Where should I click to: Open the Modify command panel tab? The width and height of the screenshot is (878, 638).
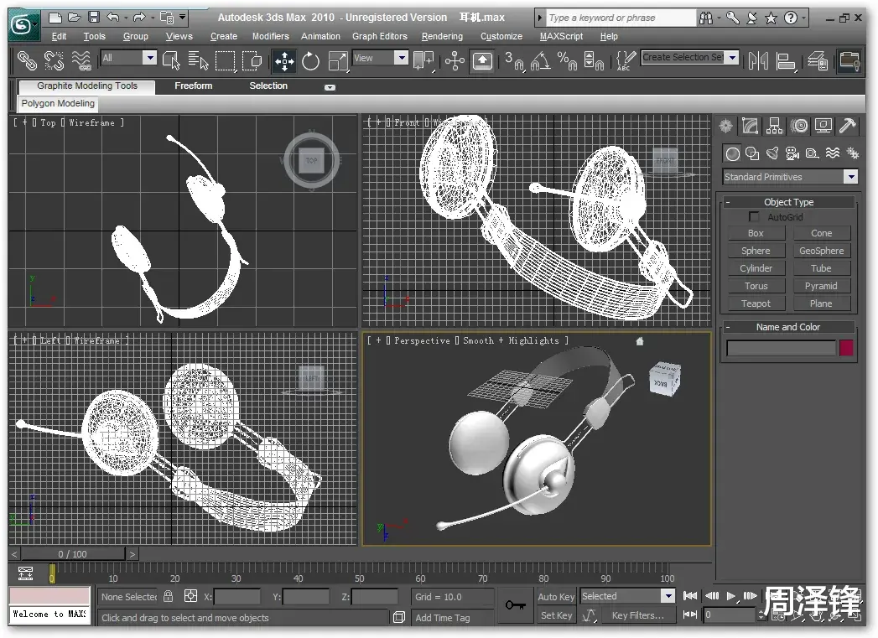coord(750,126)
